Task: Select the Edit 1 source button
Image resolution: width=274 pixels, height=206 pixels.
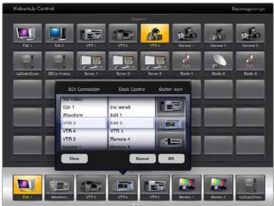Action: [x=28, y=36]
